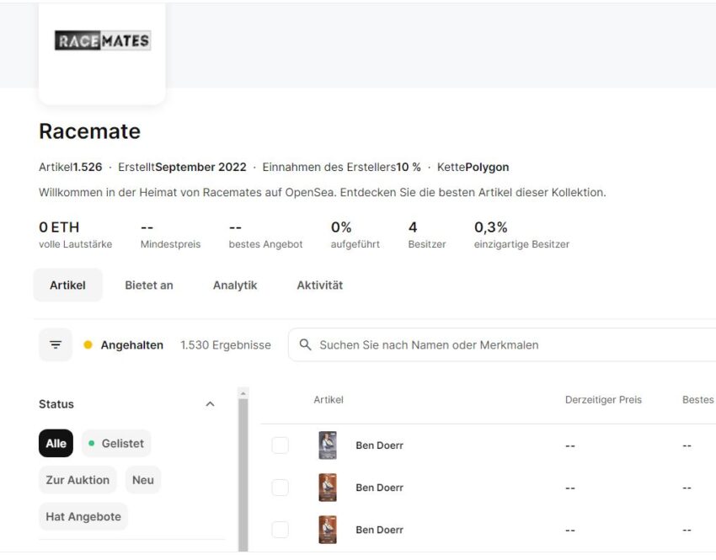The image size is (716, 560).
Task: Select the Zur Auktion filter chip
Action: tap(77, 480)
